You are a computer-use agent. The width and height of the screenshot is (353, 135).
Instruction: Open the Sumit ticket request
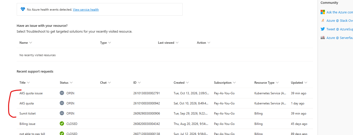pos(28,114)
